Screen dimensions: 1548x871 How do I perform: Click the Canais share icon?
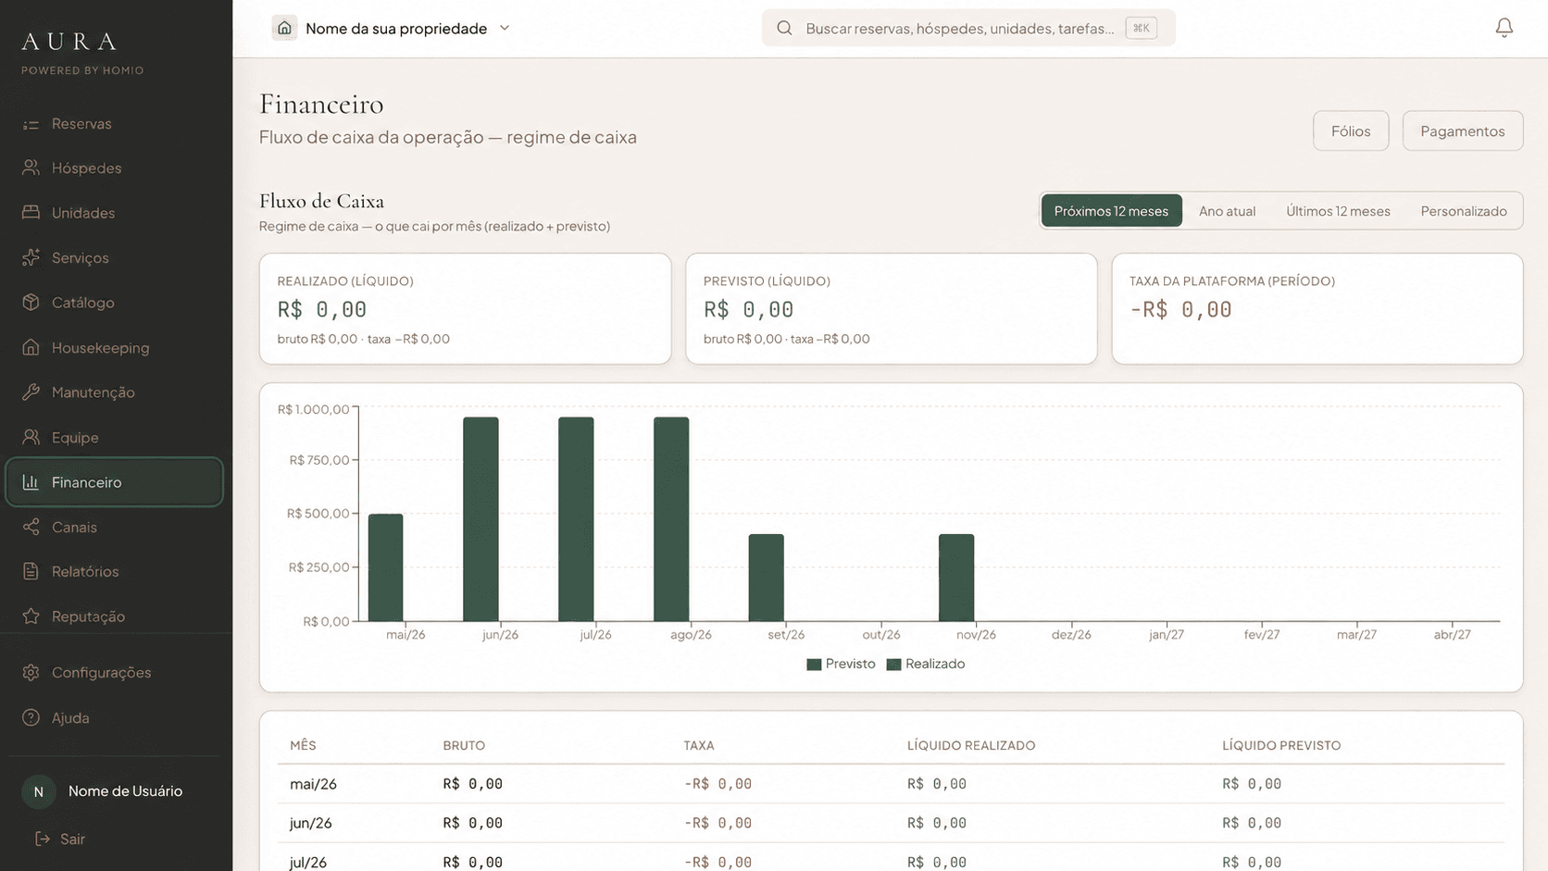tap(31, 527)
